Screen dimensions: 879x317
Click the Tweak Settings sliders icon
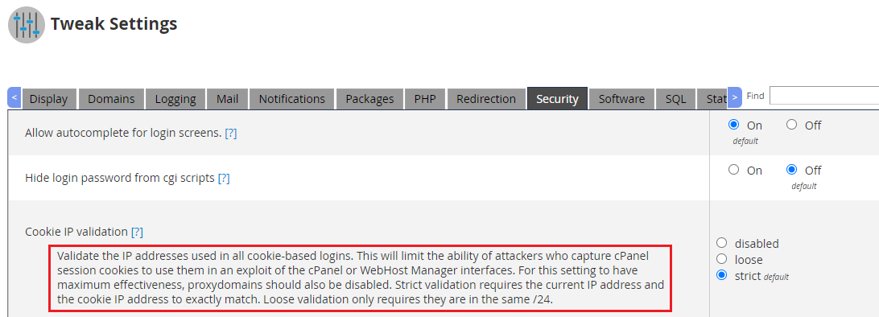click(27, 25)
